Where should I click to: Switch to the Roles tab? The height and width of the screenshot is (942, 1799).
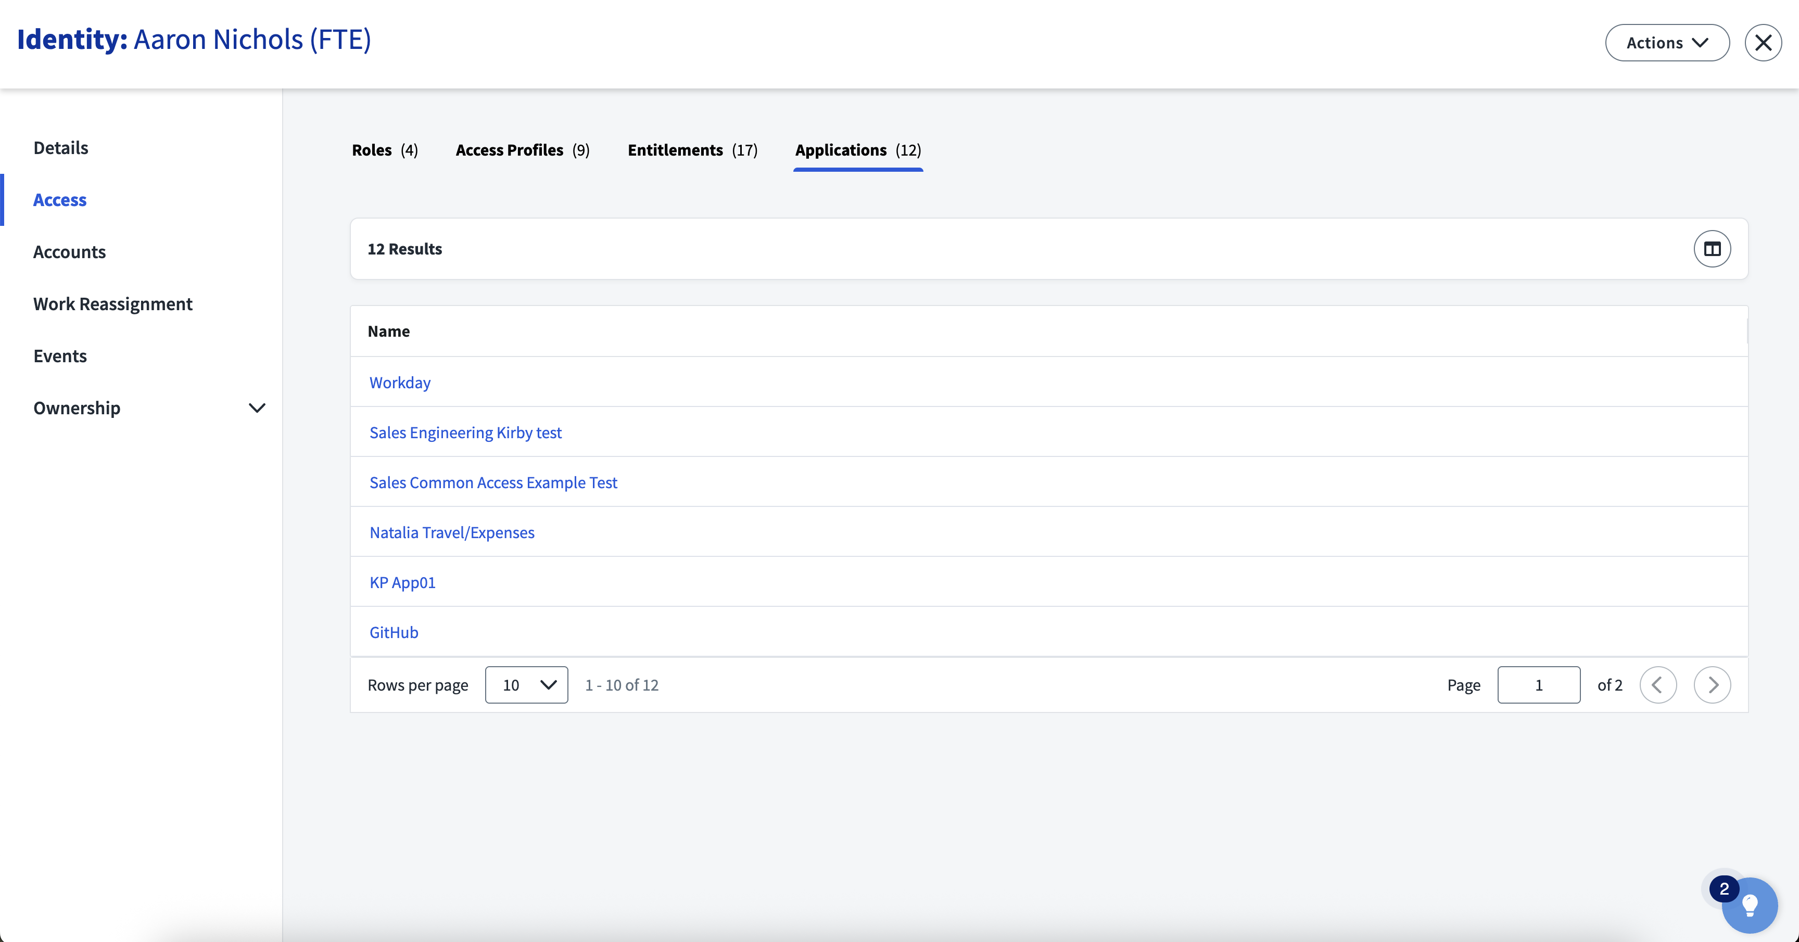pos(384,150)
